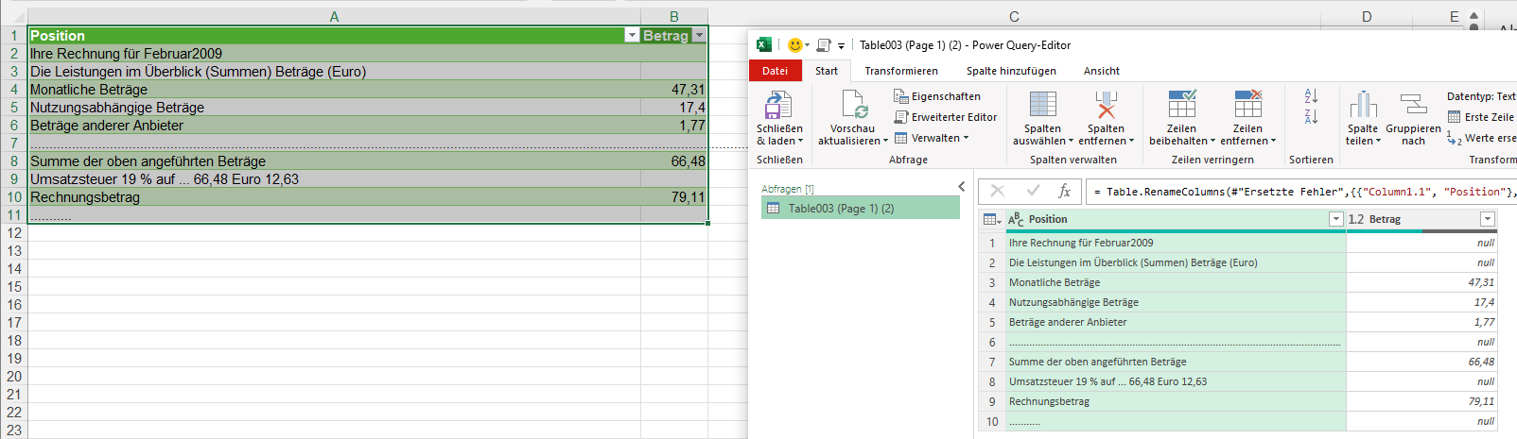Click Spalten entfernen icon
Viewport: 1517px width, 439px height.
pyautogui.click(x=1106, y=105)
